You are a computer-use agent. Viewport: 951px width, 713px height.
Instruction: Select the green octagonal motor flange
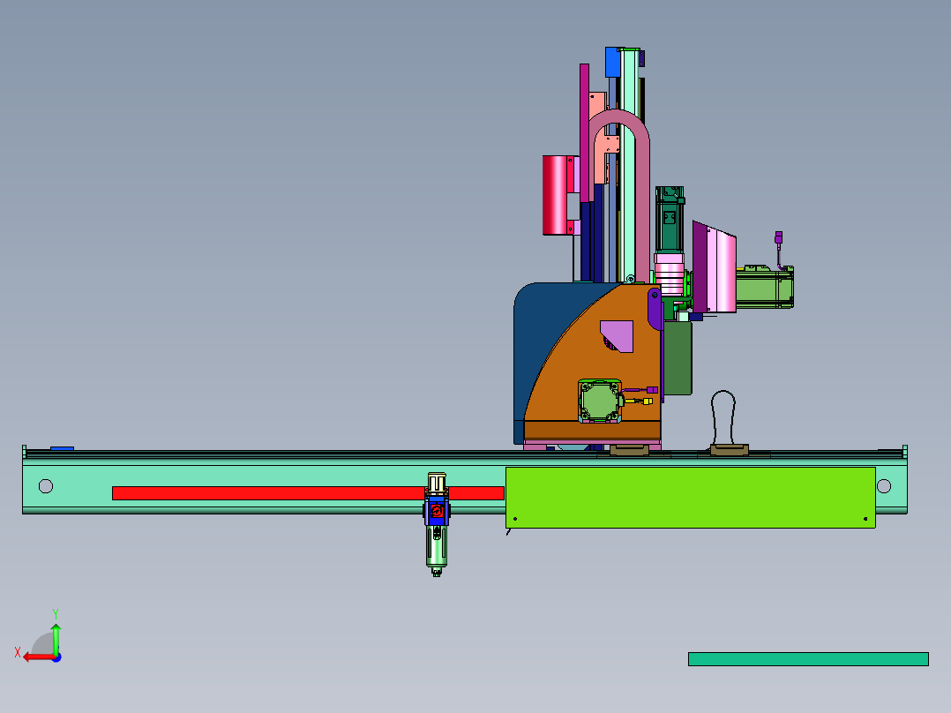(600, 401)
